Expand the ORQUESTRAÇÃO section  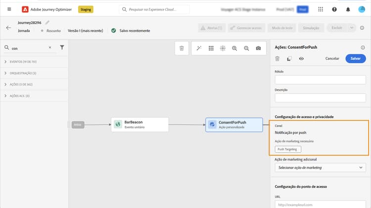[5, 73]
